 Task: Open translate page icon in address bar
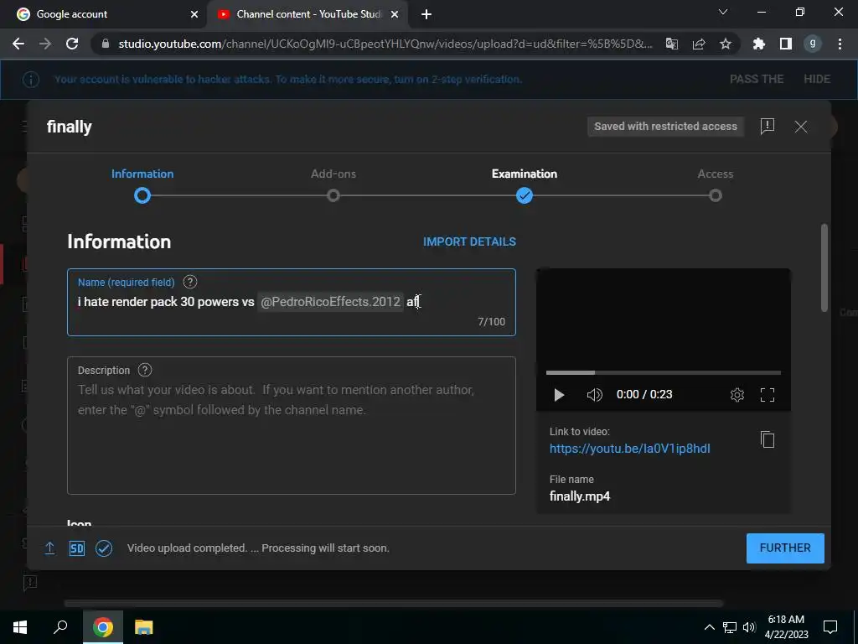672,44
